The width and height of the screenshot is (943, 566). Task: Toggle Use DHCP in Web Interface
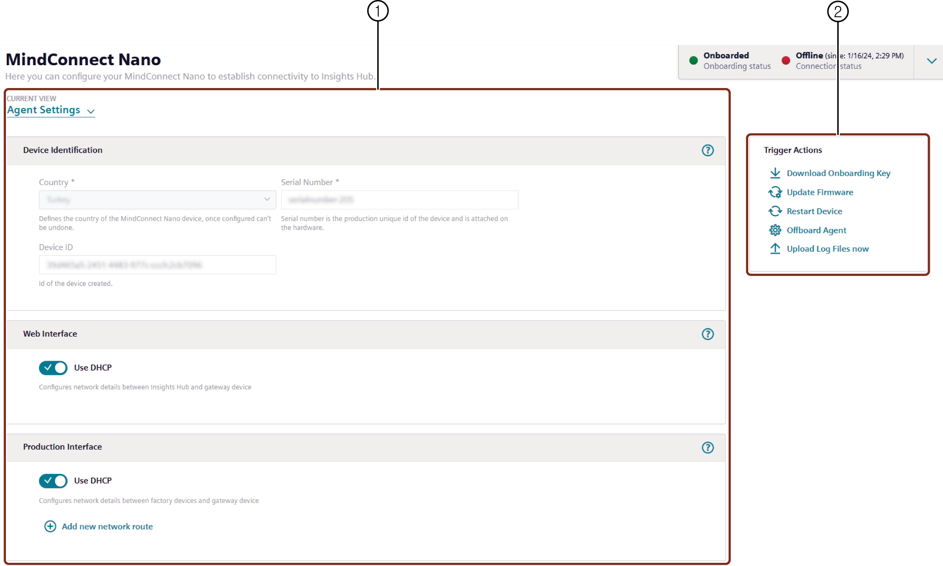click(x=53, y=368)
